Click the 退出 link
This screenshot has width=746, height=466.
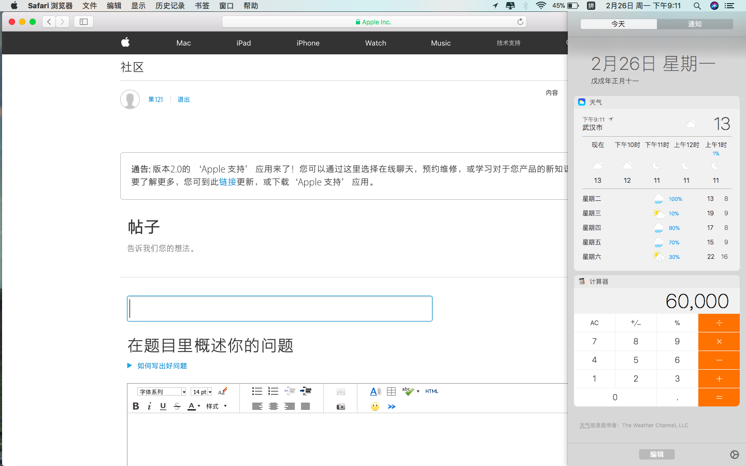[184, 99]
